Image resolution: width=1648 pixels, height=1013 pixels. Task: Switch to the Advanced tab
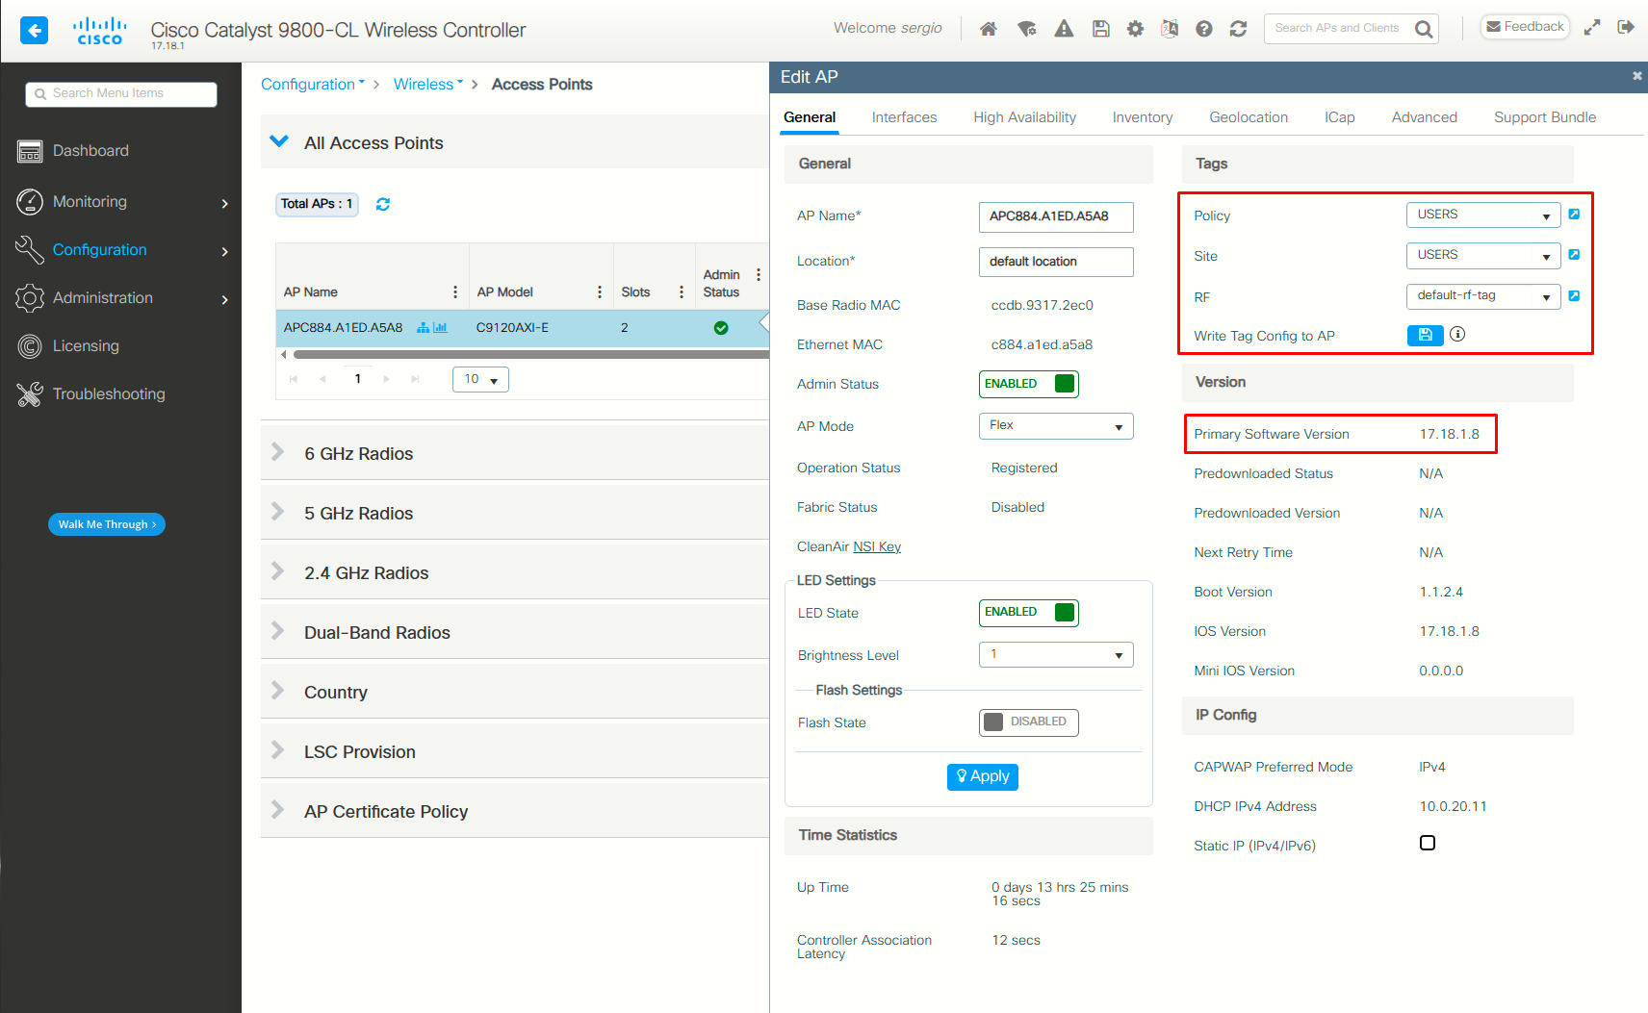(1424, 117)
